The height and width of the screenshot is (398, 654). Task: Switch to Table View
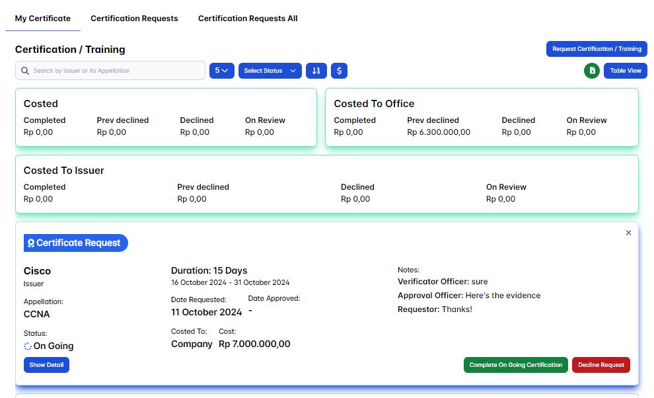coord(625,71)
